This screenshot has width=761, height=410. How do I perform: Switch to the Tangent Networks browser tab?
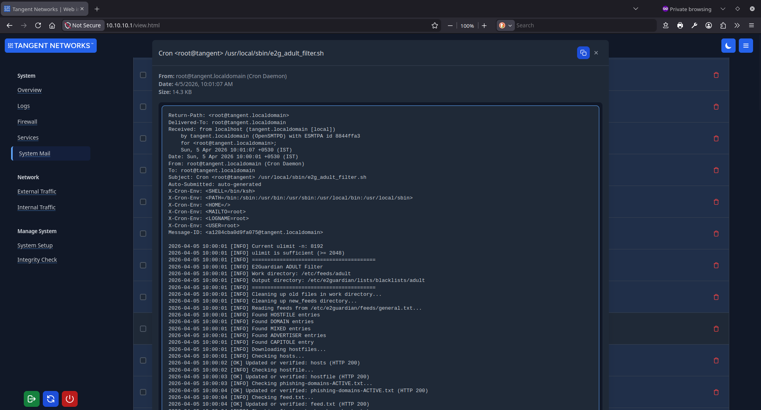point(40,9)
